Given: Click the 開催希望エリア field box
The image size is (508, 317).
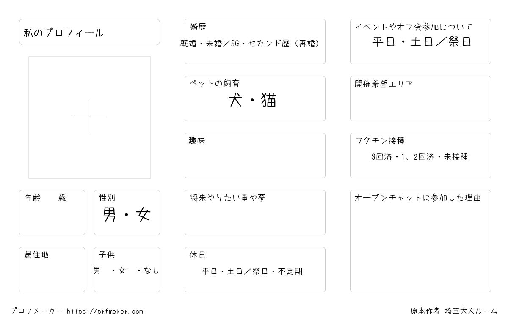Looking at the screenshot, I should click(x=420, y=98).
